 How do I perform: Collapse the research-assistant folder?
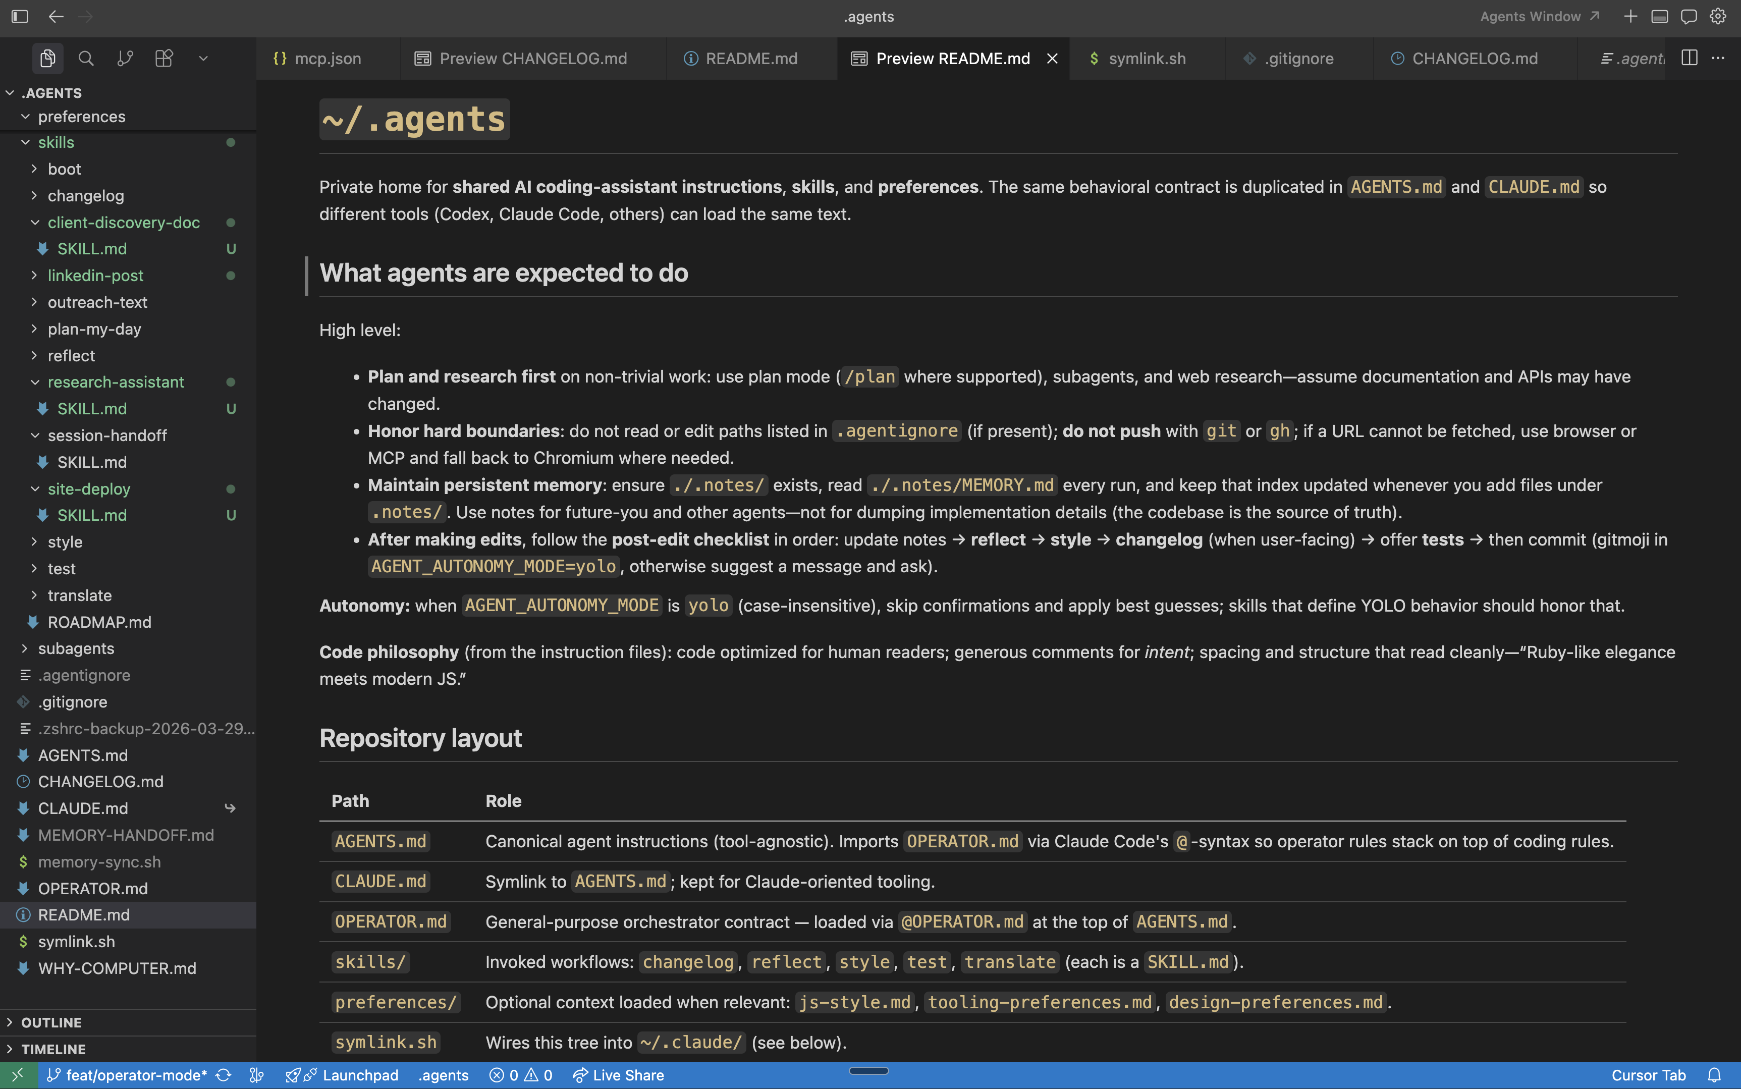128,383
